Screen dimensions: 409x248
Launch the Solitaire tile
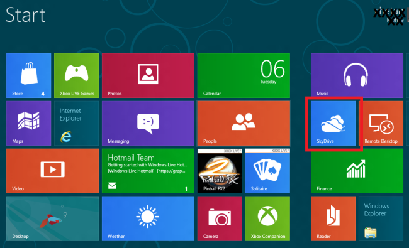(267, 171)
